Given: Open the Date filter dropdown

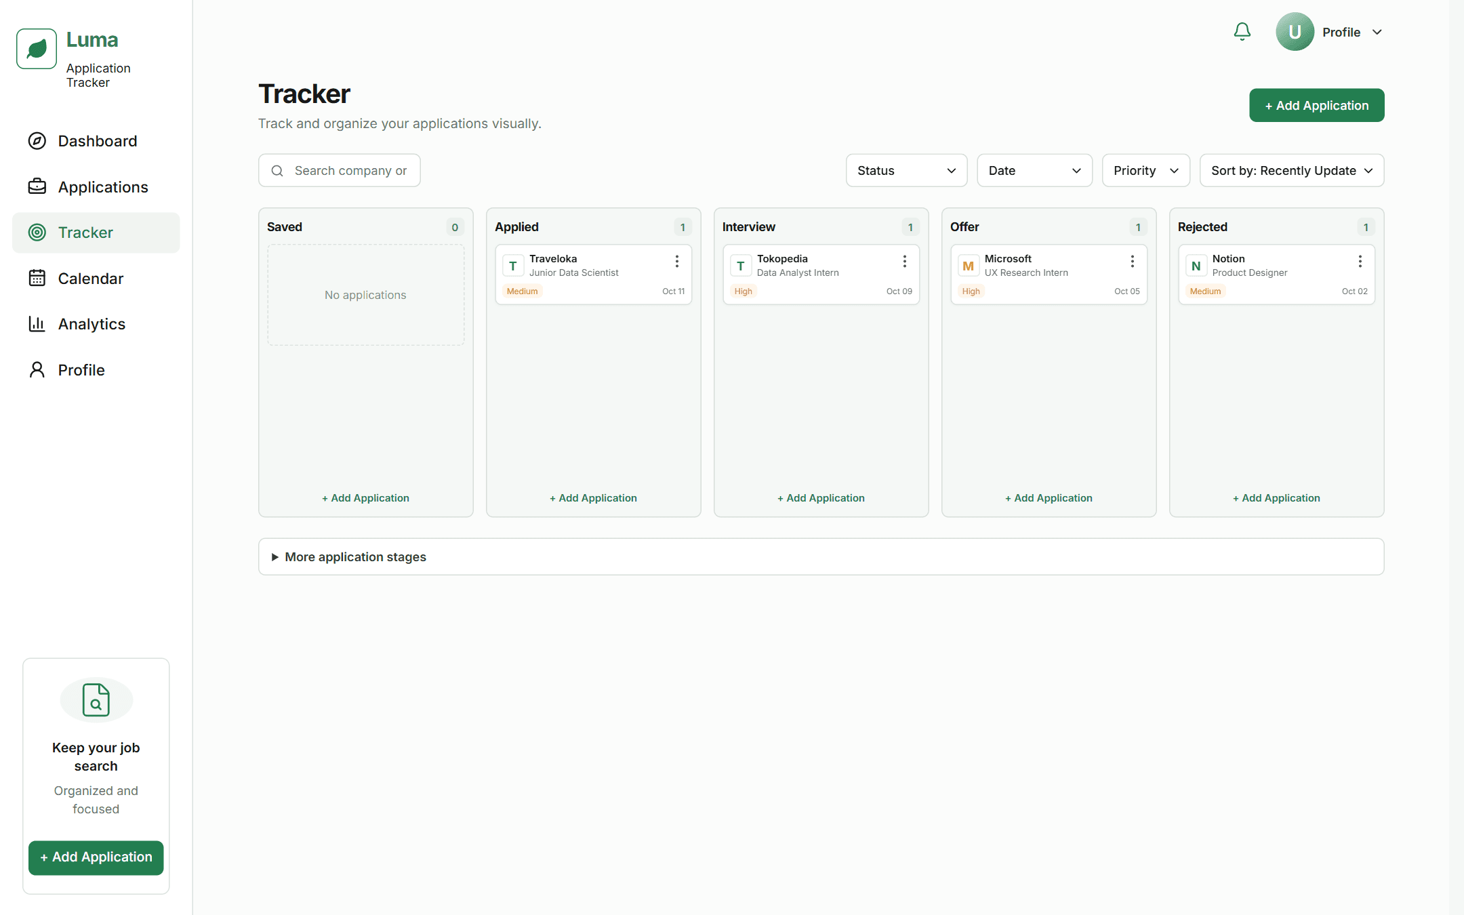Looking at the screenshot, I should 1034,171.
